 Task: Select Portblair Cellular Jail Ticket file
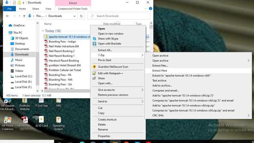point(65,70)
